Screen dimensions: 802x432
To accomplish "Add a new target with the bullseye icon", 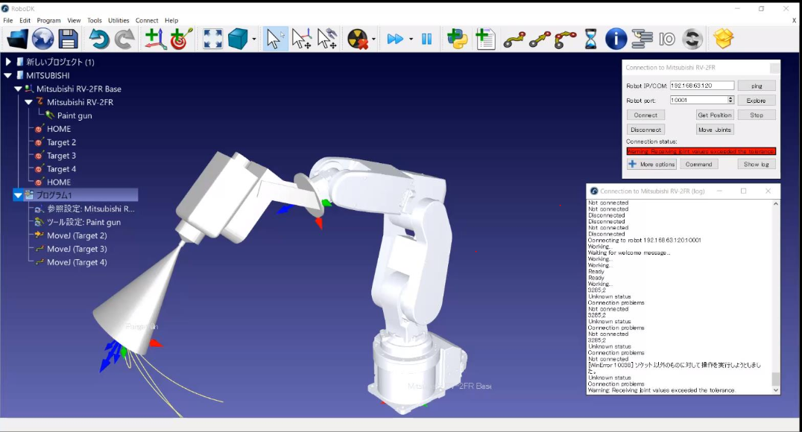I will tap(181, 39).
